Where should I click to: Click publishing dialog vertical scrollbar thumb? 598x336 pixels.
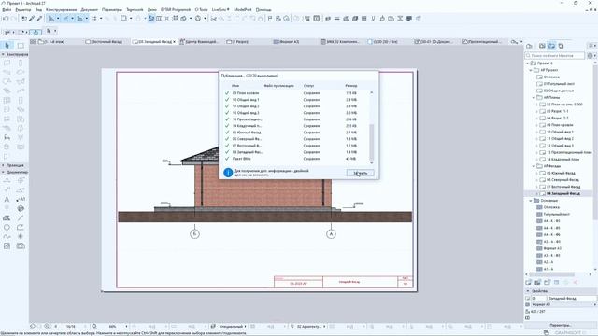pos(372,142)
